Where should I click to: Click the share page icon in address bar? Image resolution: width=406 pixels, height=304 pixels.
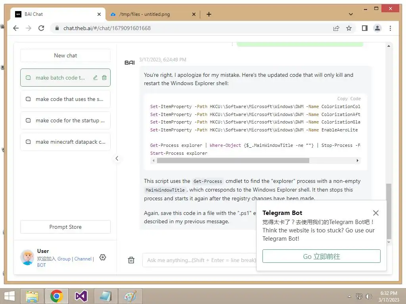pyautogui.click(x=336, y=28)
